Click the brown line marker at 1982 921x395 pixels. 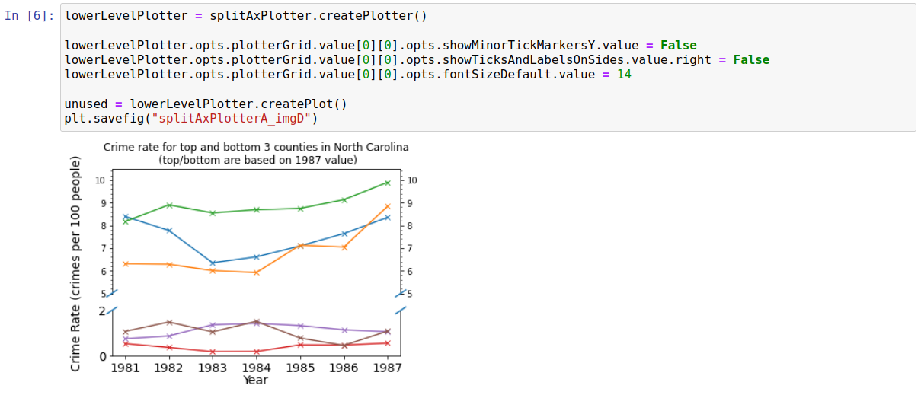[169, 322]
